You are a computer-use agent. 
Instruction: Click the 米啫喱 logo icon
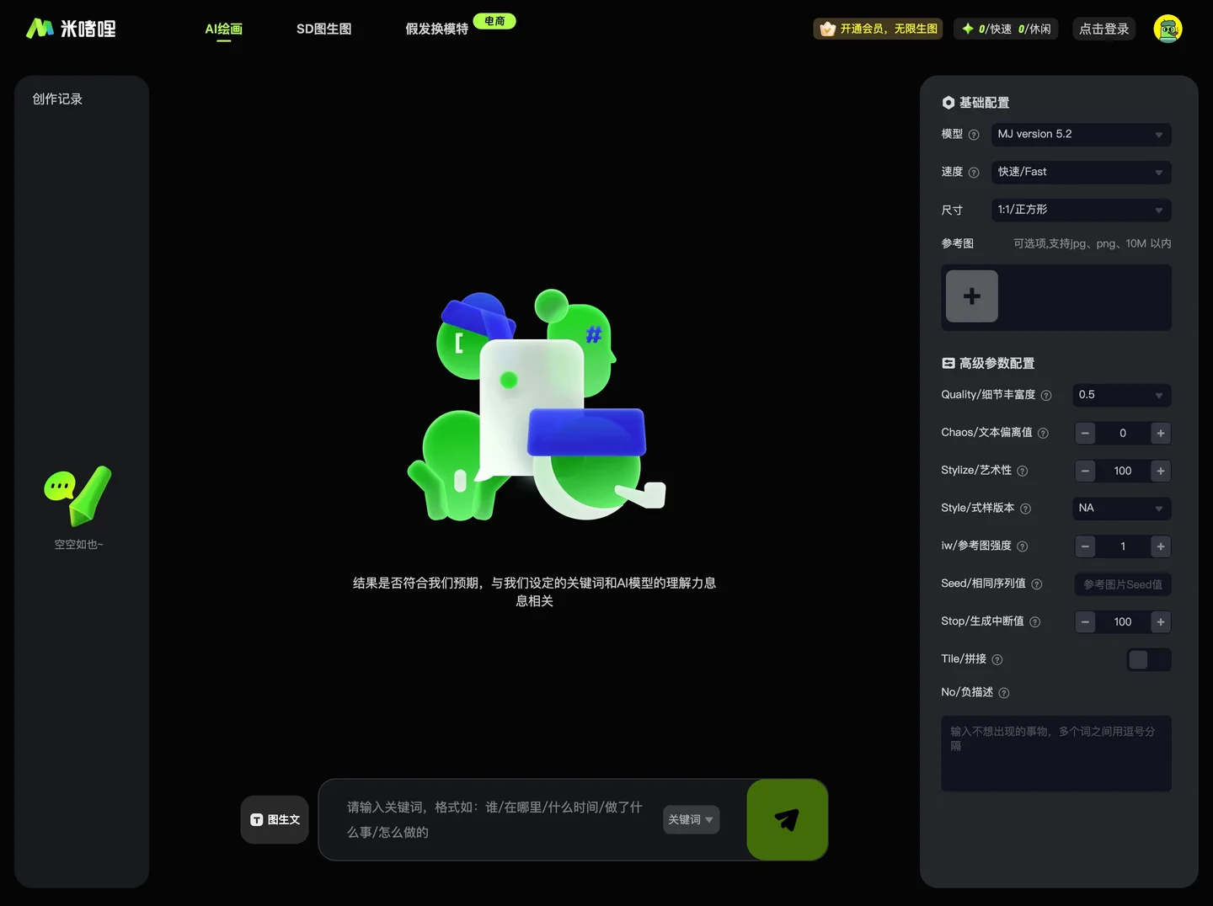tap(40, 28)
